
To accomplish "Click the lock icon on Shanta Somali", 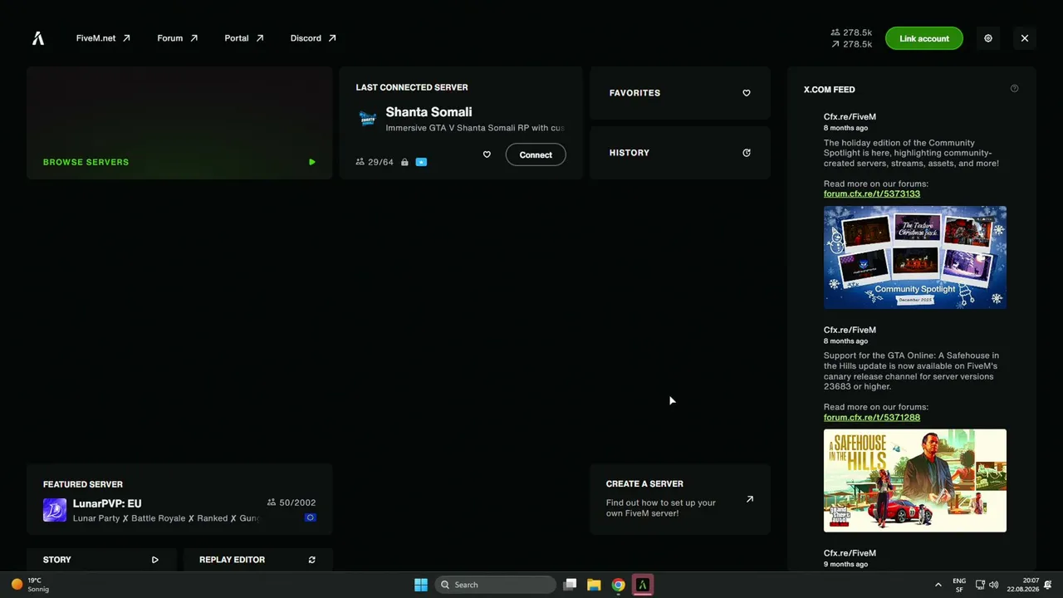I will tap(404, 162).
